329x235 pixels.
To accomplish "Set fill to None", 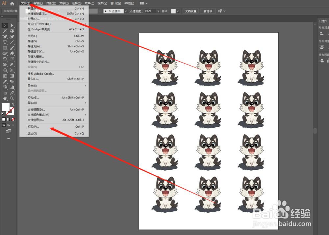I will (13, 119).
